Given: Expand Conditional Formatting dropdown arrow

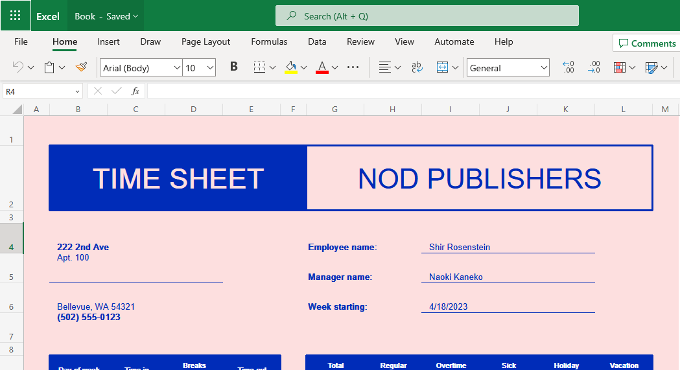Looking at the screenshot, I should (x=632, y=67).
